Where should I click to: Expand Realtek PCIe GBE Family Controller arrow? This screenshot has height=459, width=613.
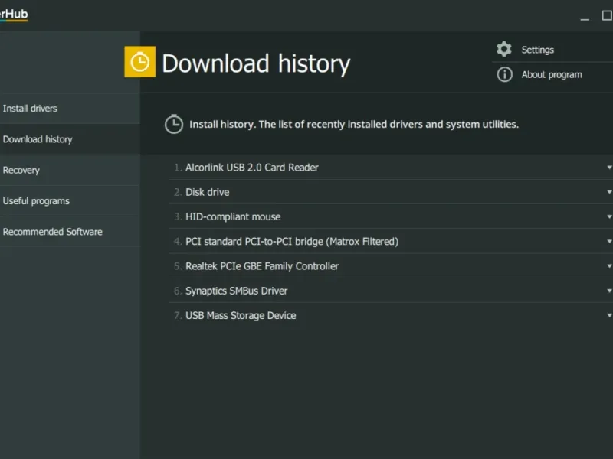[x=609, y=266]
